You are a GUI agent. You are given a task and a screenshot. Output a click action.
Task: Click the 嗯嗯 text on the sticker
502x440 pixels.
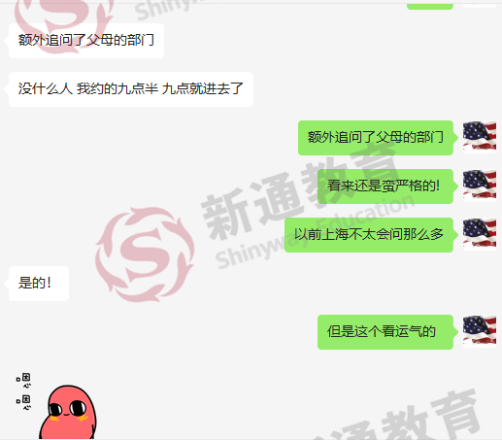tap(24, 391)
